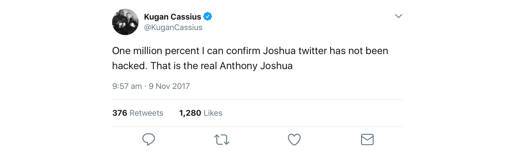Like the tweet with the heart icon
The width and height of the screenshot is (516, 151).
click(x=294, y=139)
